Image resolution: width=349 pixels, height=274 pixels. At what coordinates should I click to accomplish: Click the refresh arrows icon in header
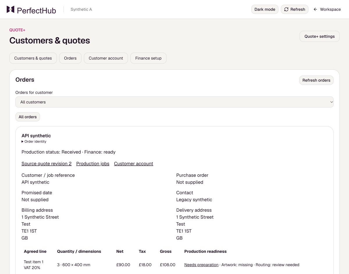286,9
